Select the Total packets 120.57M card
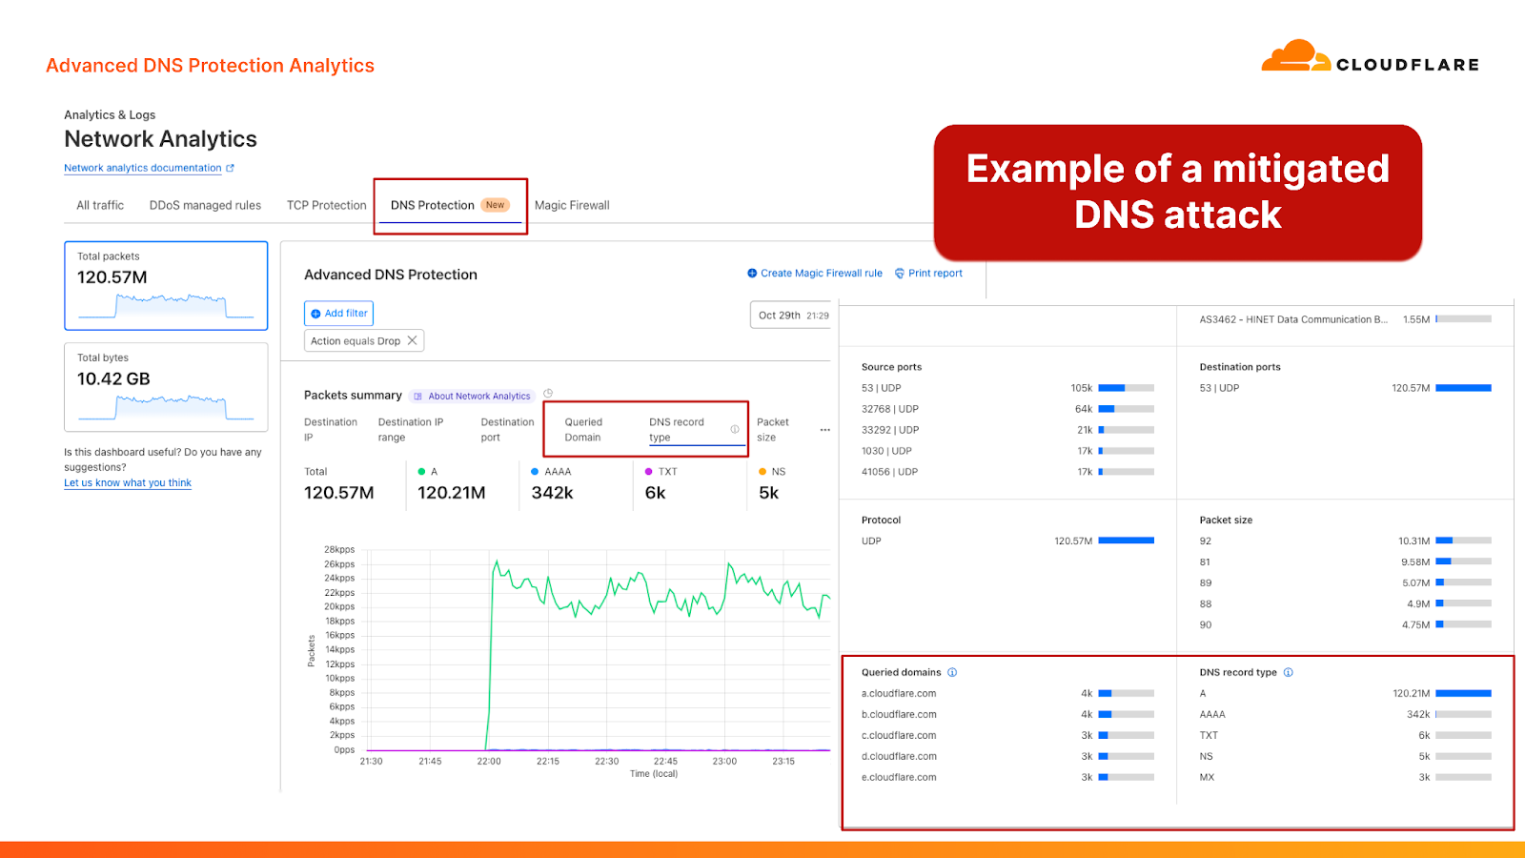This screenshot has width=1525, height=858. (x=166, y=285)
